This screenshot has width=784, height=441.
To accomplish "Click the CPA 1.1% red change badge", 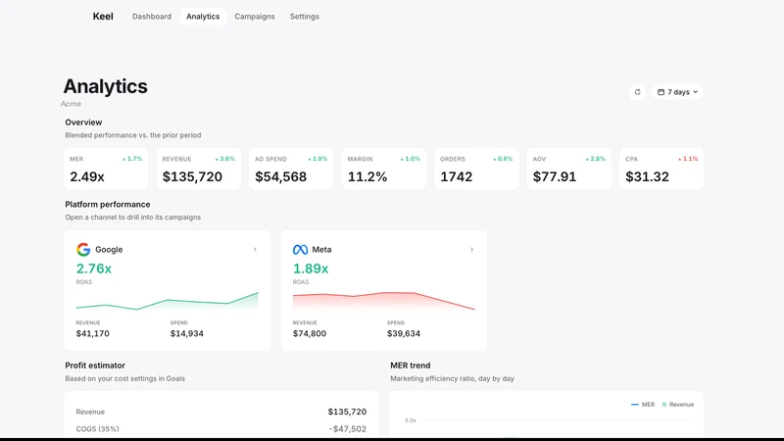I will coord(688,159).
